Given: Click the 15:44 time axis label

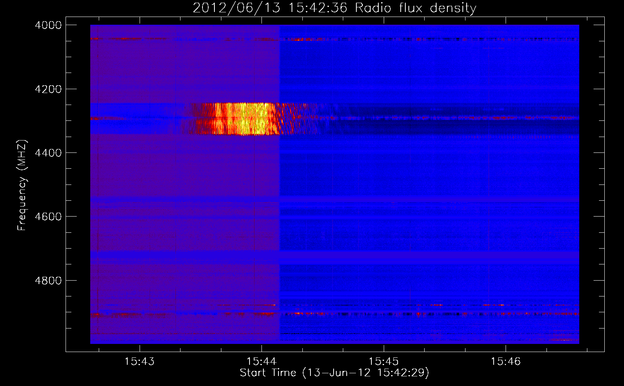Looking at the screenshot, I should [x=261, y=362].
